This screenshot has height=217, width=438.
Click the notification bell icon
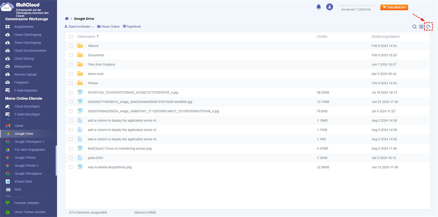click(x=319, y=7)
